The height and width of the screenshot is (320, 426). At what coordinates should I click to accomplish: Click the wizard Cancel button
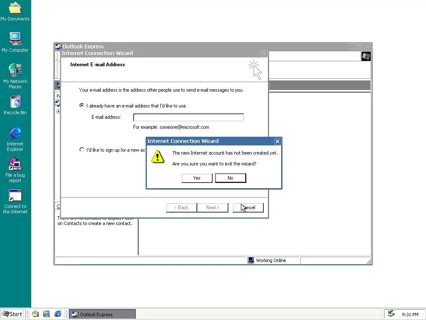coord(248,207)
